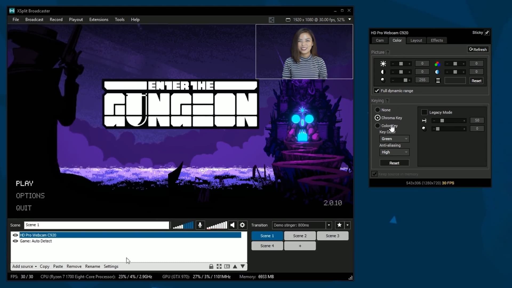512x288 pixels.
Task: Uncheck Full dynamic range checkbox
Action: pyautogui.click(x=377, y=91)
